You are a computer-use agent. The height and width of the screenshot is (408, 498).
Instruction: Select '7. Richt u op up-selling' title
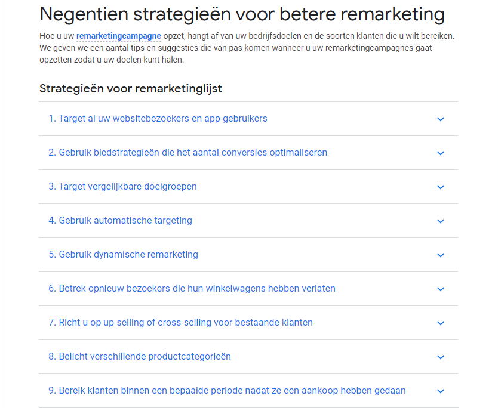pos(180,322)
